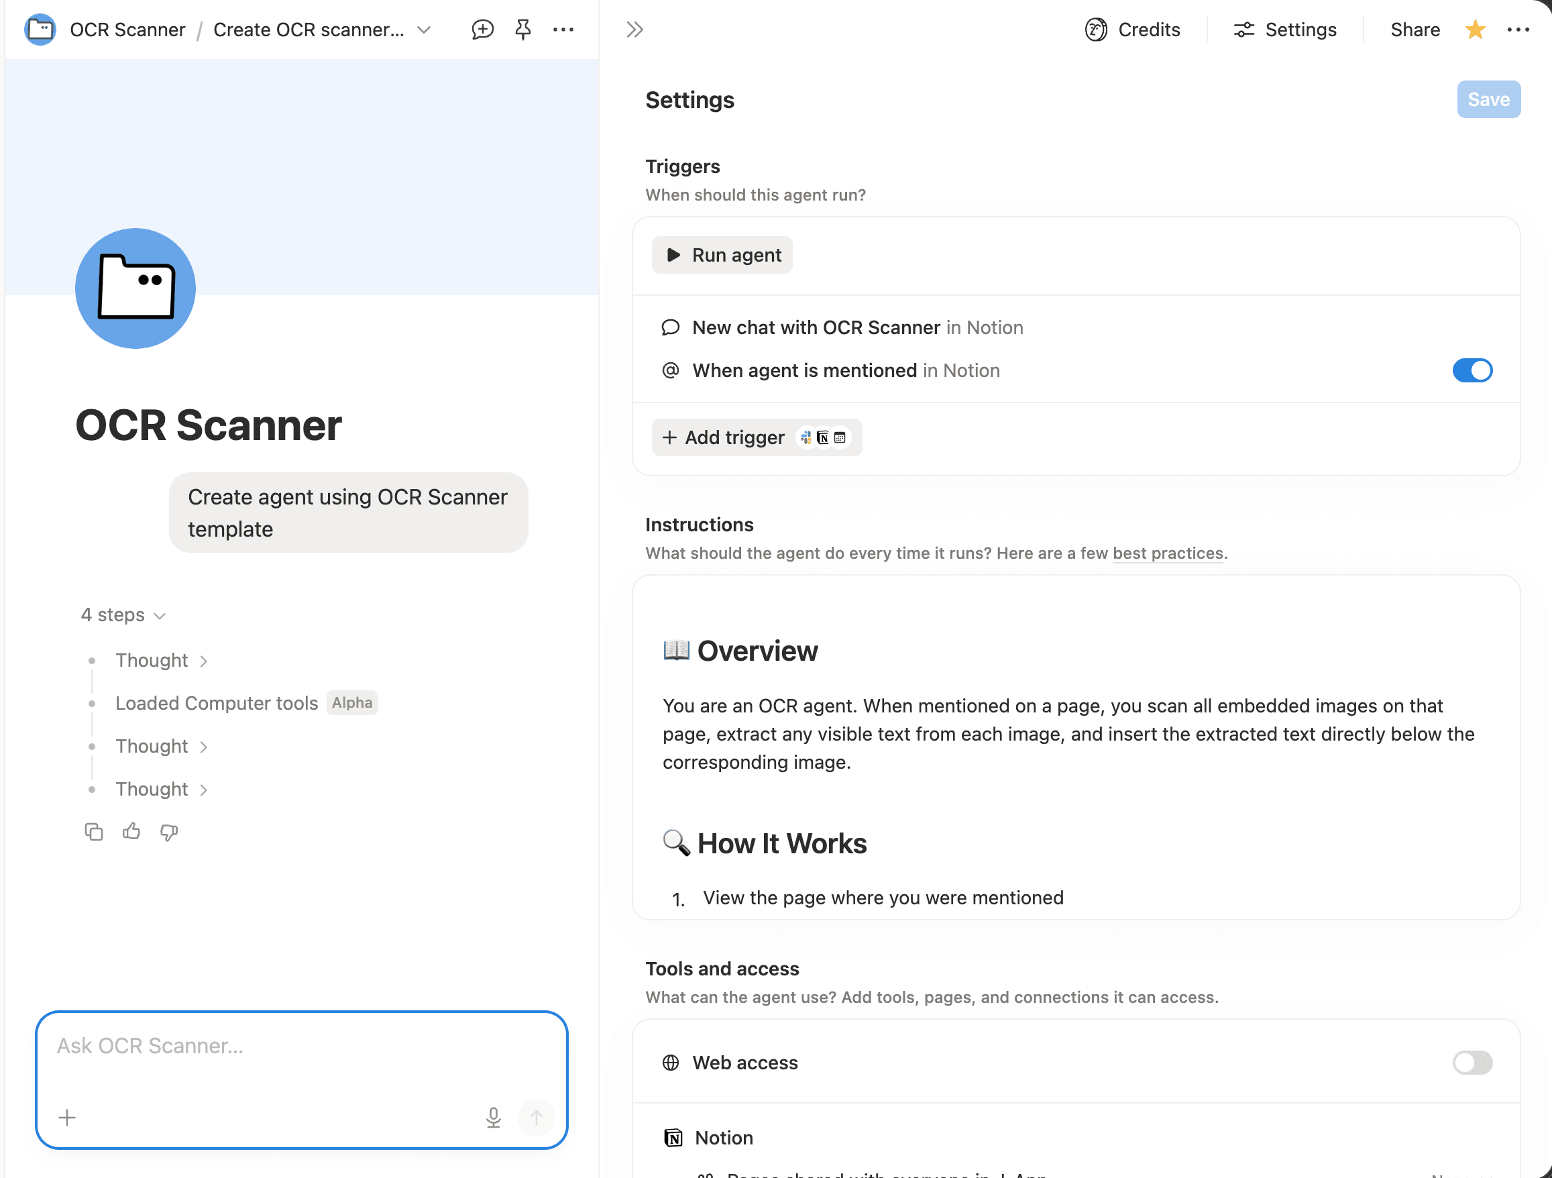Click How It Works heading
This screenshot has height=1178, width=1552.
(x=781, y=844)
